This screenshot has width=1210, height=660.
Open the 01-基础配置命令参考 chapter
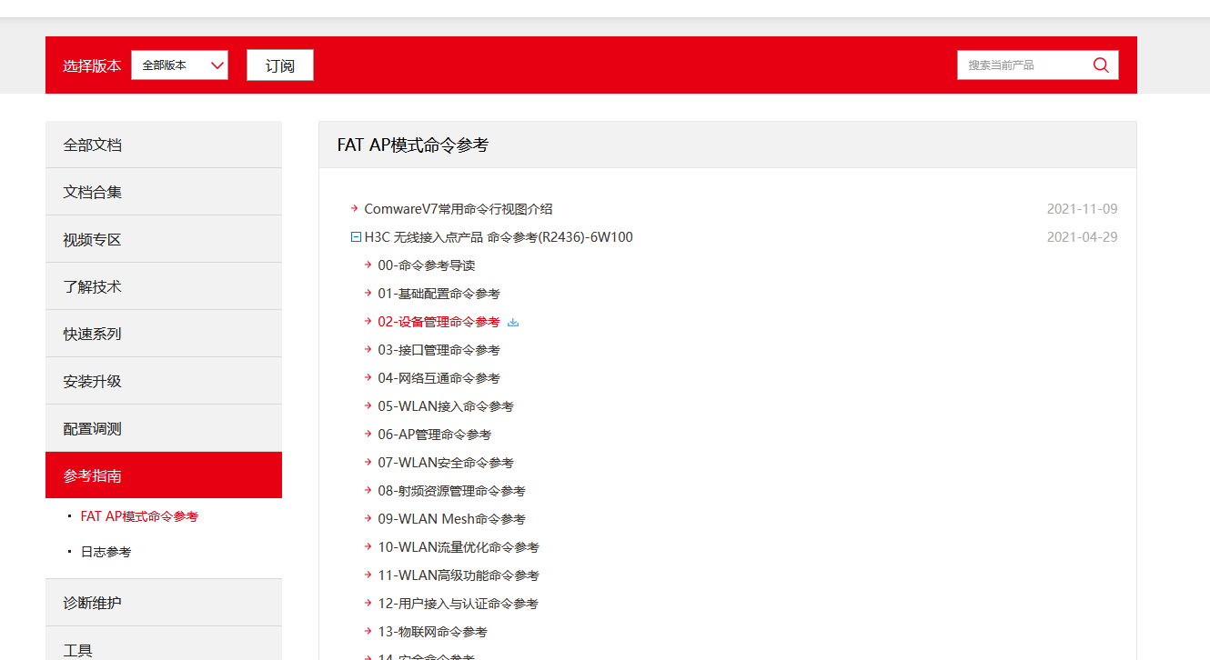pos(439,294)
